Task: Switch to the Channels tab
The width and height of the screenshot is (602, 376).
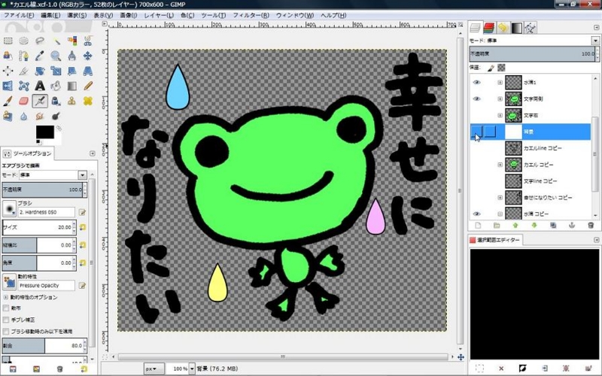Action: 489,28
